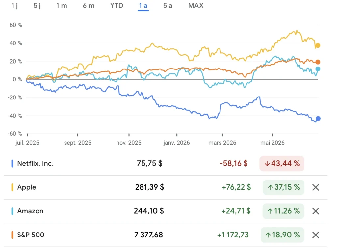Viewport: 337px width, 250px height.
Task: Click the Amazon price 244,10 $
Action: coord(149,211)
